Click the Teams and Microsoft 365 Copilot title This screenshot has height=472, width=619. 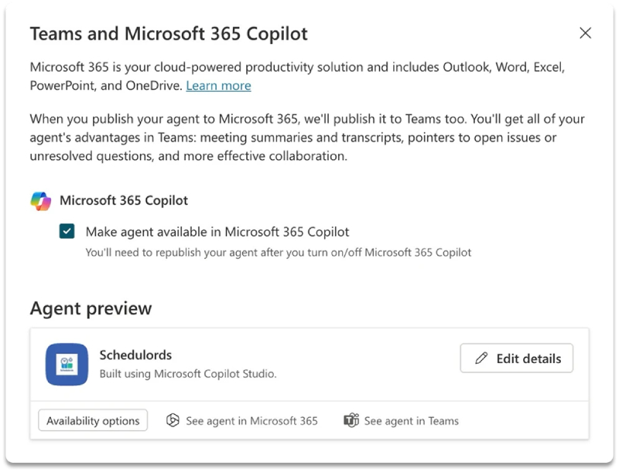click(169, 34)
